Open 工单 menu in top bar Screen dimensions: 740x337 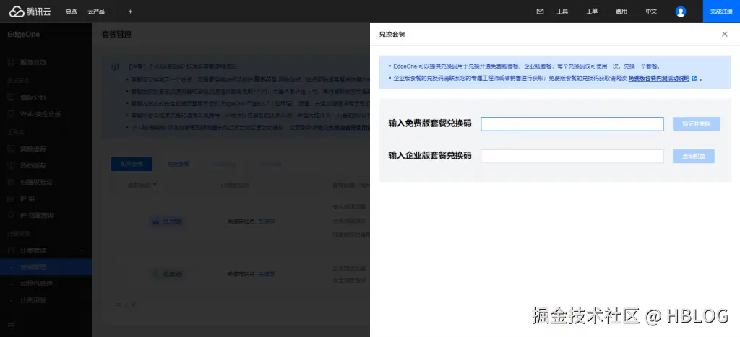coord(592,12)
